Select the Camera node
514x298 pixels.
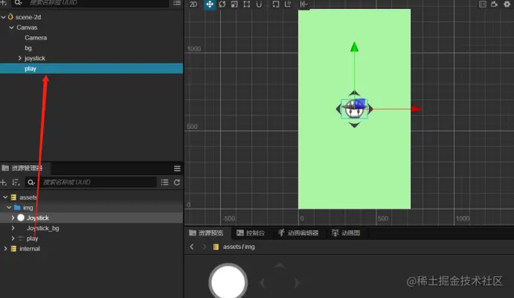(36, 38)
